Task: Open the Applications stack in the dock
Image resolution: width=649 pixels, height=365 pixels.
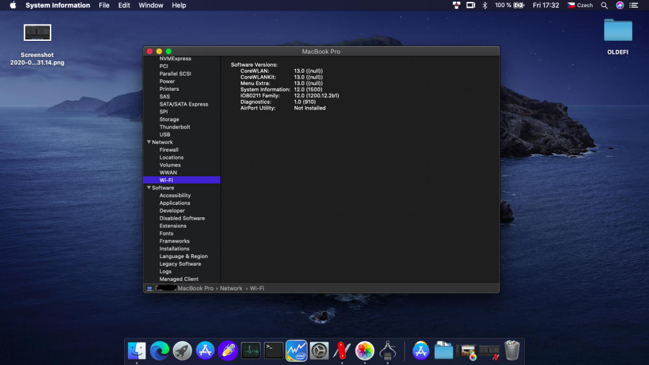Action: click(x=421, y=351)
